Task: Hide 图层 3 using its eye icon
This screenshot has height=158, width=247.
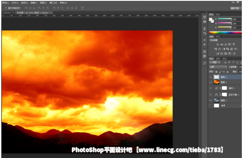Action: (210, 77)
